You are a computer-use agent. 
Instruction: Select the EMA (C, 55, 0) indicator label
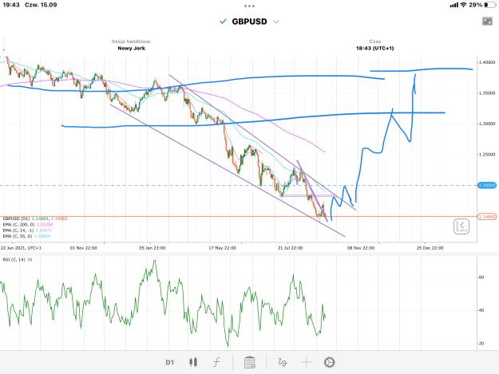coord(26,236)
